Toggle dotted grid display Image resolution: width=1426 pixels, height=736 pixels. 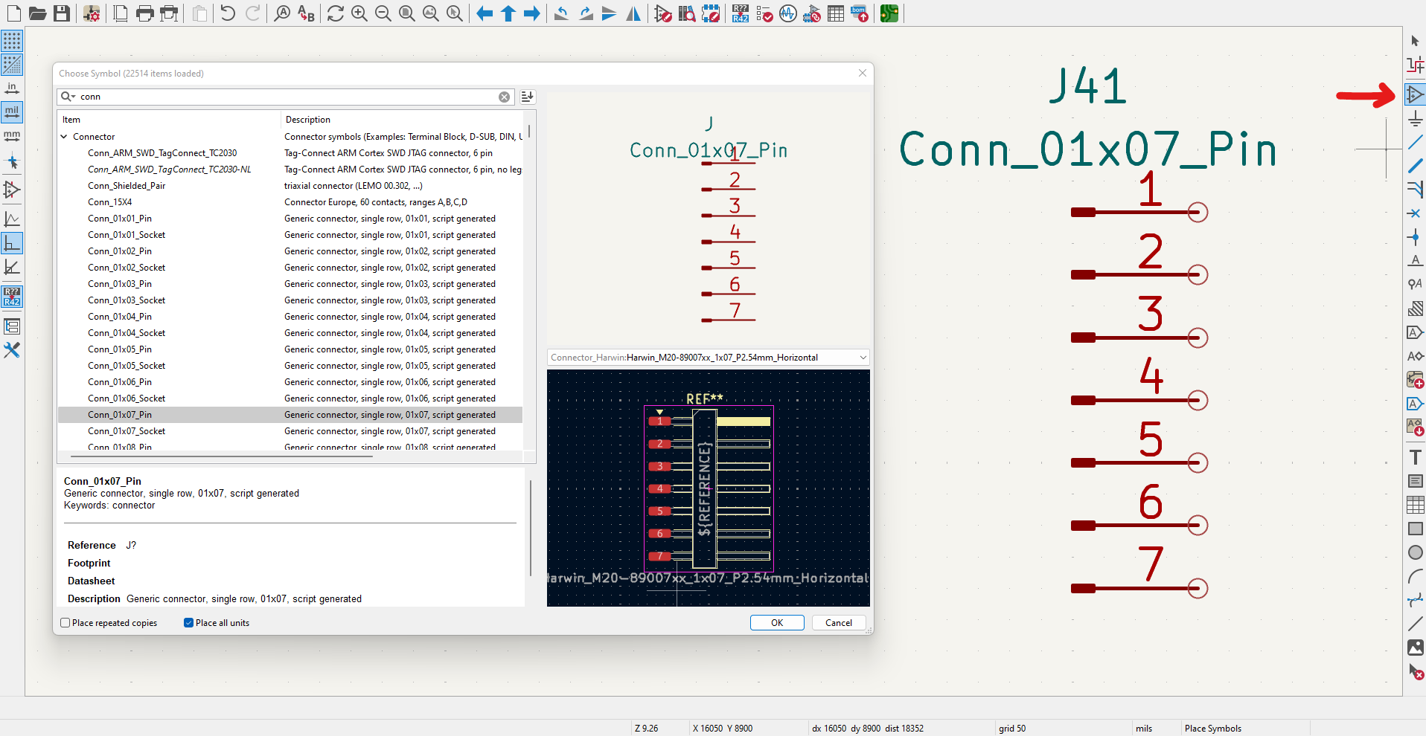pyautogui.click(x=12, y=41)
